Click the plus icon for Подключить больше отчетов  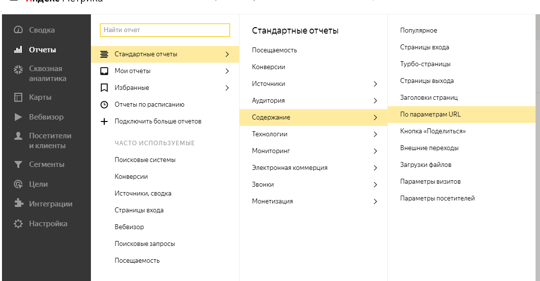(104, 121)
